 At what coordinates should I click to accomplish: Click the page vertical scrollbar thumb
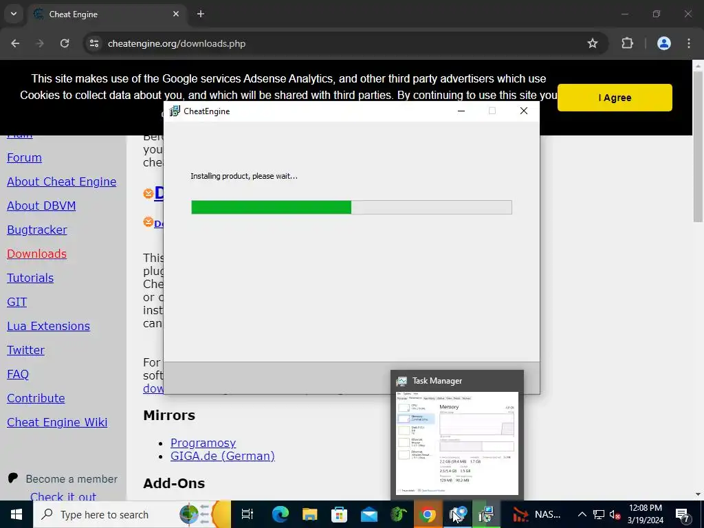coord(698,146)
